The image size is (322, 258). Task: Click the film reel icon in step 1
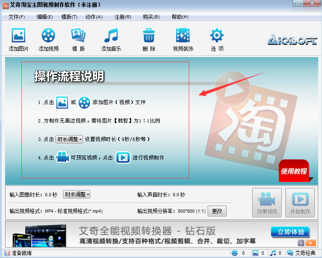[84, 102]
